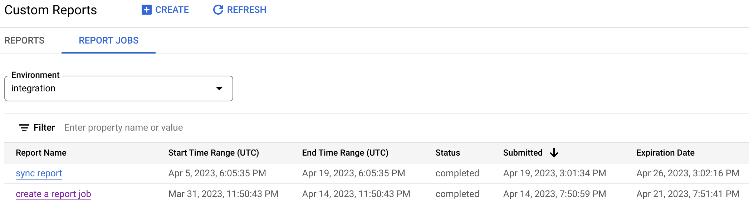Click the Submitted sort arrow icon
The width and height of the screenshot is (749, 202).
(554, 153)
